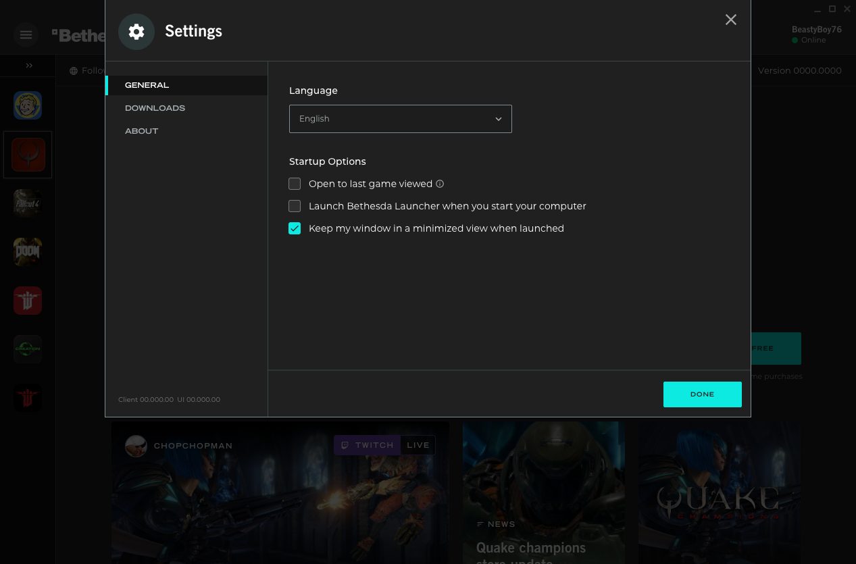Click the Startup Options heading
856x564 pixels.
click(328, 161)
